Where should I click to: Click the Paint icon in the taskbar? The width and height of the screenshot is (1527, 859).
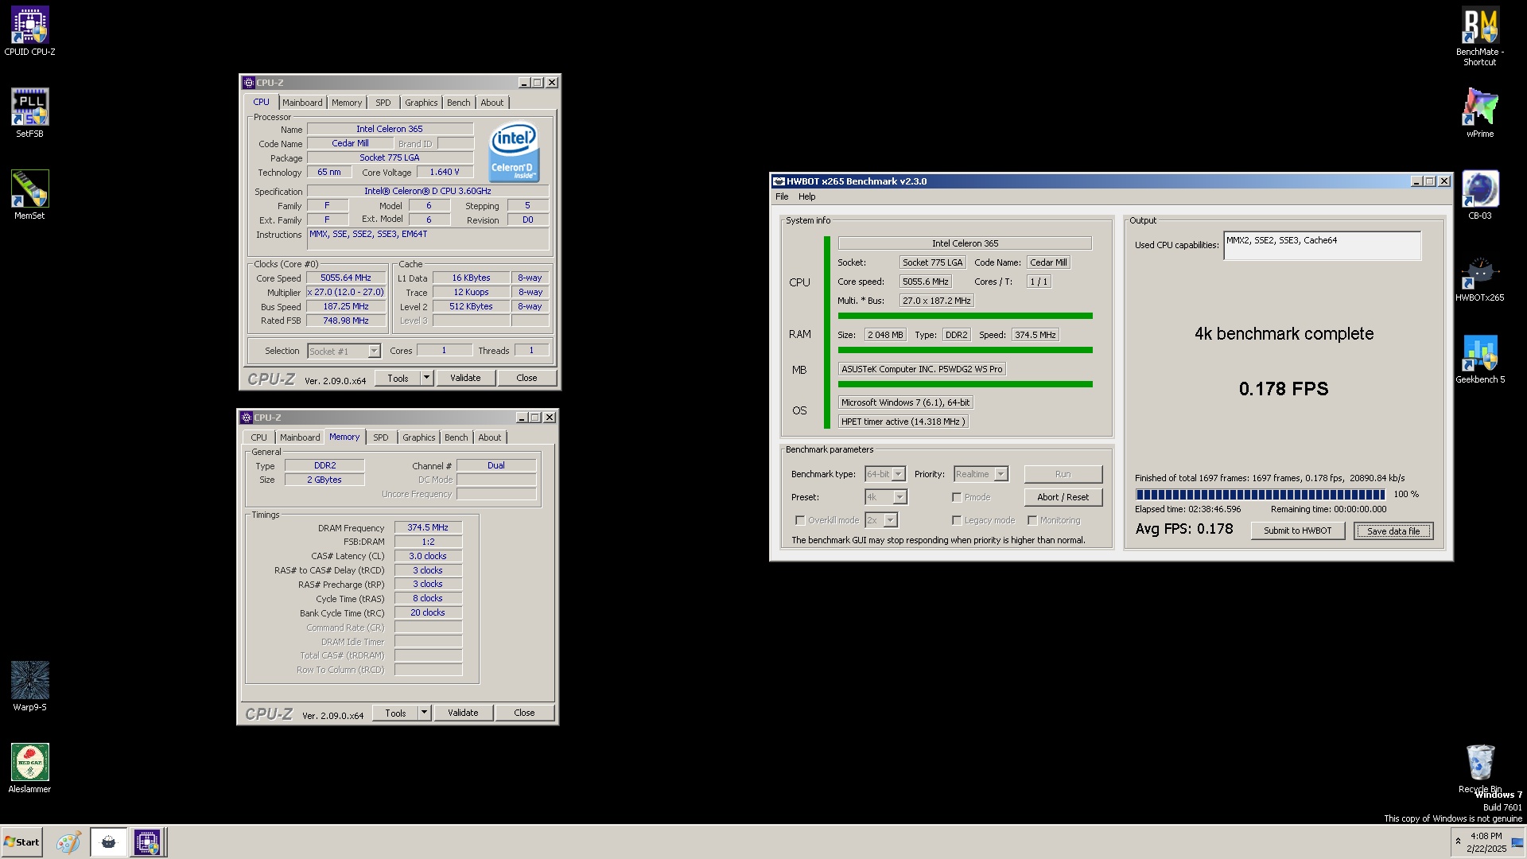point(68,842)
